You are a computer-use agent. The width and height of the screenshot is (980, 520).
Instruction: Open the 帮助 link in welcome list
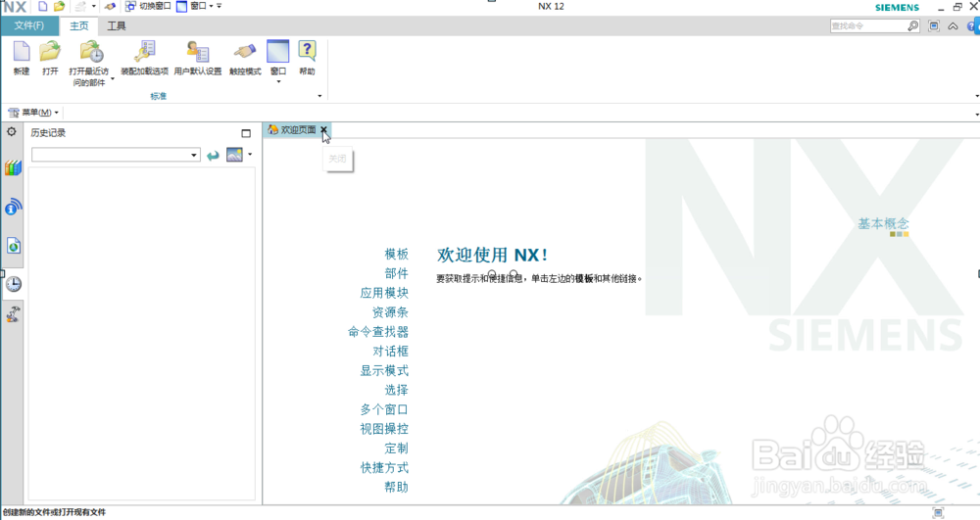396,487
